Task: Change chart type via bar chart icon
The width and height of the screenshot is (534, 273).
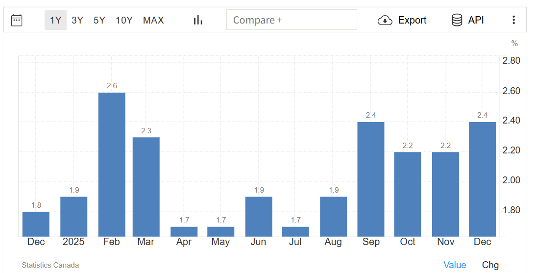Action: click(198, 20)
